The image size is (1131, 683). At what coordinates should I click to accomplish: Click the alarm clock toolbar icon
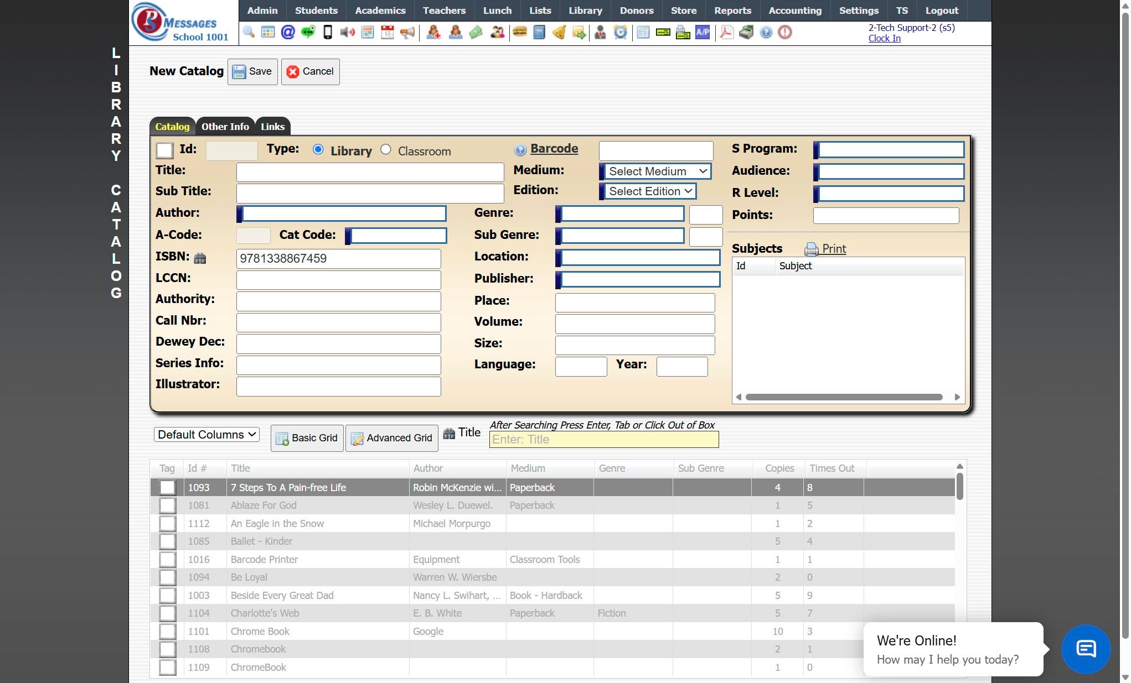(x=621, y=32)
